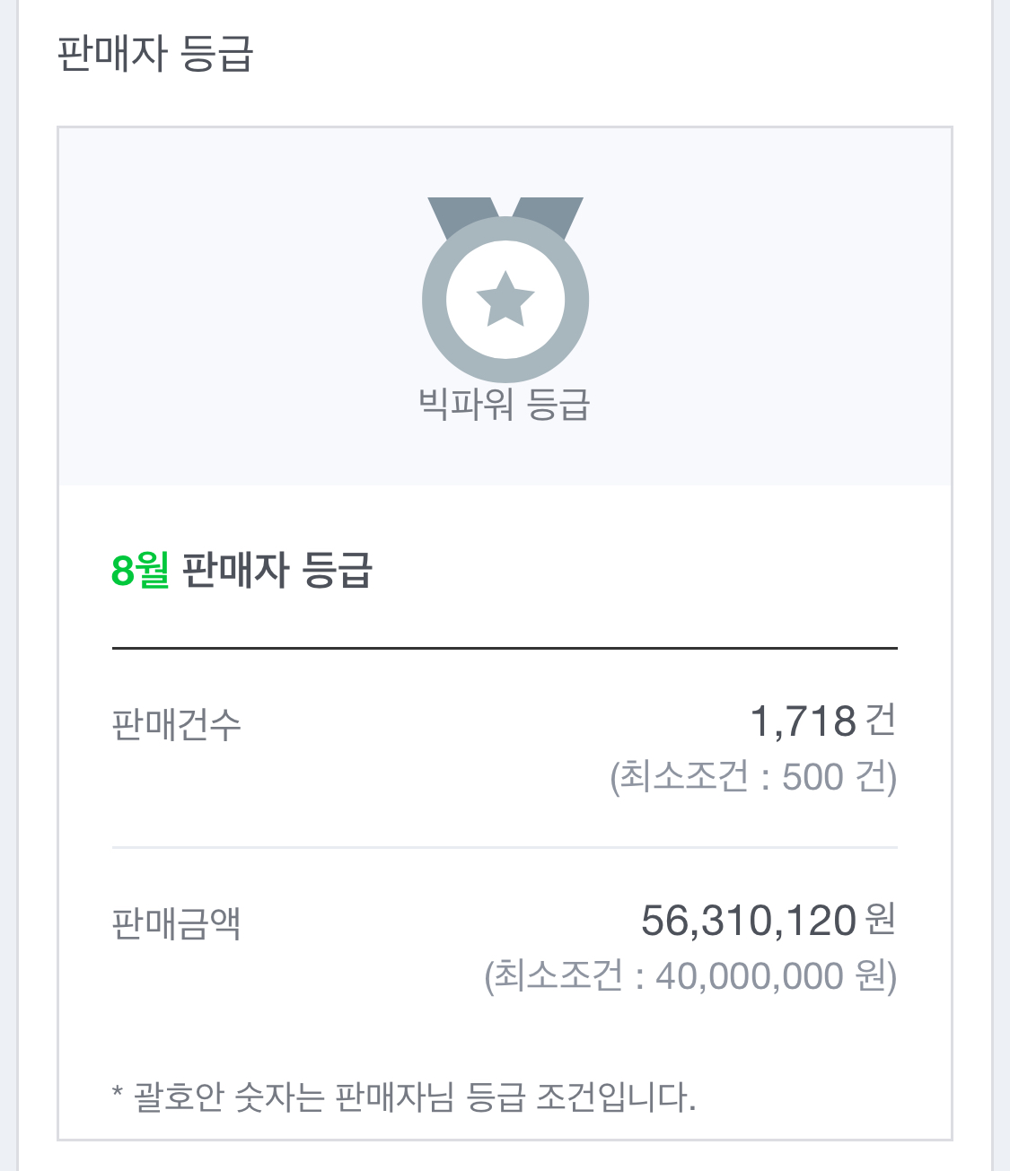1010x1171 pixels.
Task: Select the 빅파워 등급 label
Action: [x=505, y=404]
